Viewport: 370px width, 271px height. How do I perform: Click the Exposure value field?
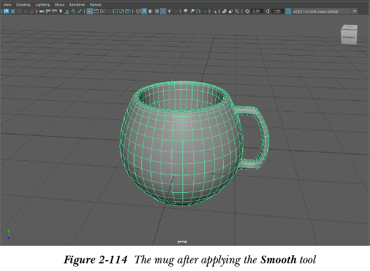(x=256, y=11)
